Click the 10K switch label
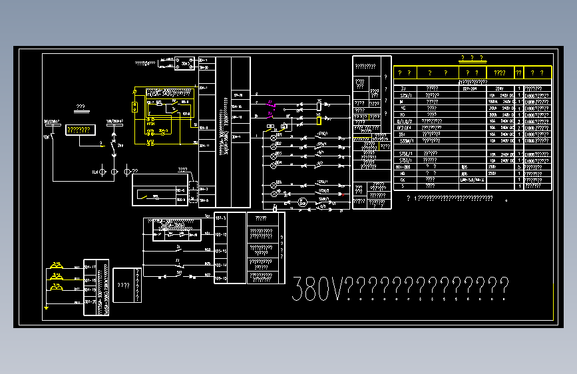 point(47,137)
